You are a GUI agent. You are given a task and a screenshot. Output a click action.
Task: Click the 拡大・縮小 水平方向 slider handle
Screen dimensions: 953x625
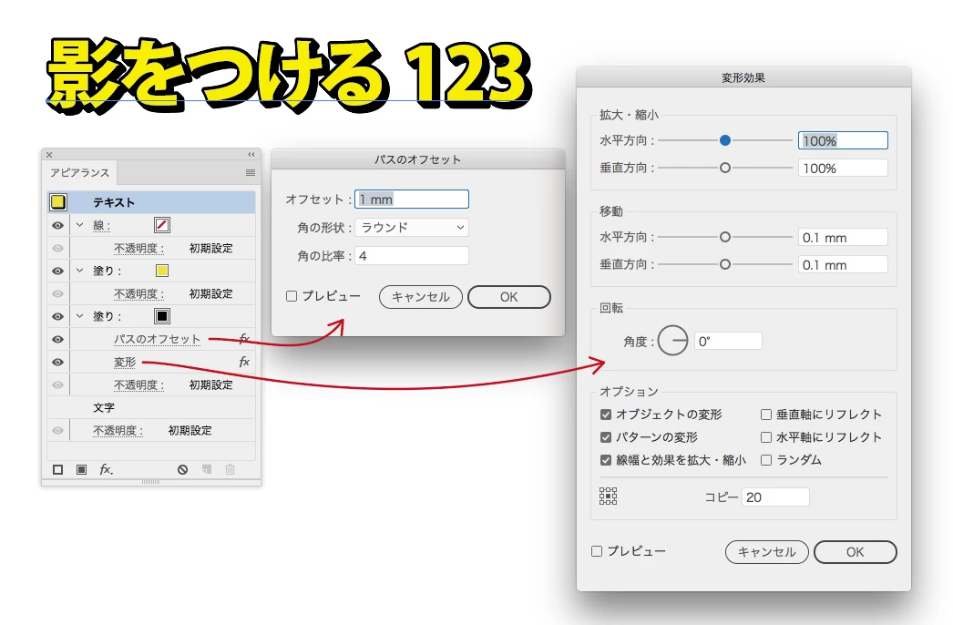coord(725,140)
